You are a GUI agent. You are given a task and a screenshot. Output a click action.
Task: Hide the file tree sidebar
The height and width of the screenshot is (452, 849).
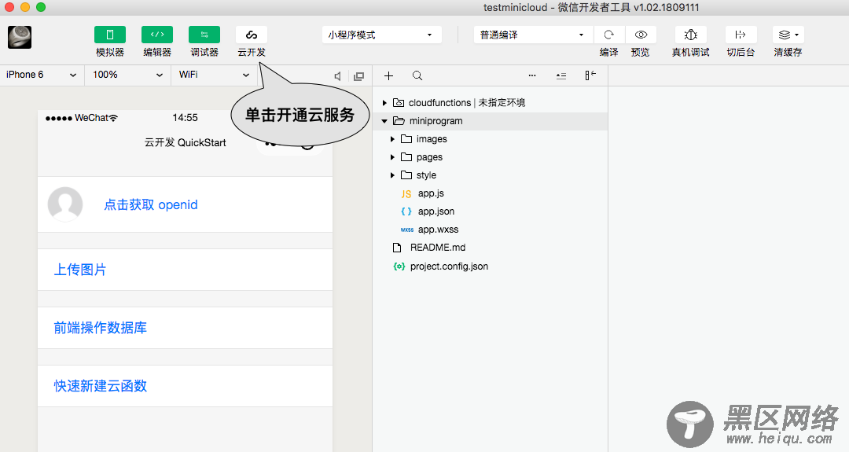click(590, 75)
